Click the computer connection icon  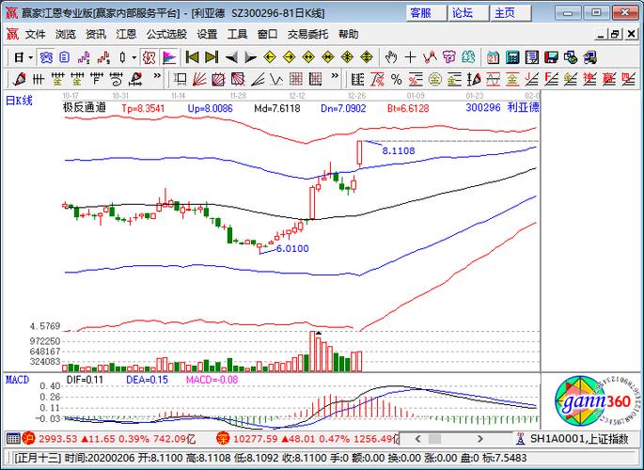click(589, 57)
